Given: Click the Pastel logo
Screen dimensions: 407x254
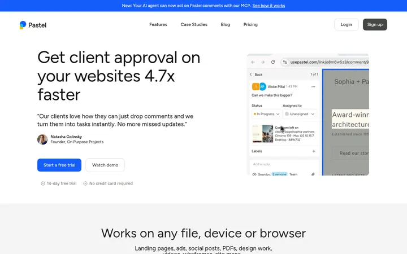Looking at the screenshot, I should click(x=33, y=25).
